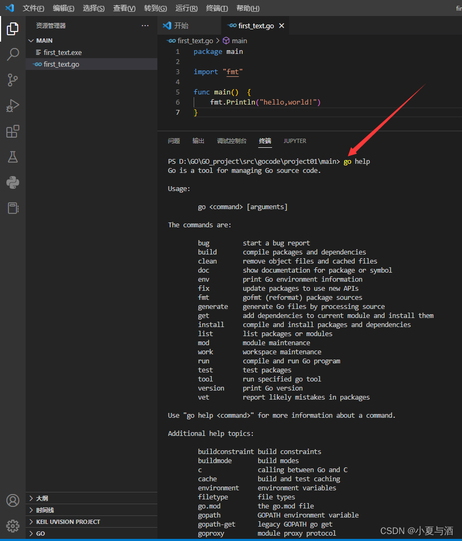Screen dimensions: 462x541
Task: Click the 'go help' command in terminal
Action: [356, 162]
